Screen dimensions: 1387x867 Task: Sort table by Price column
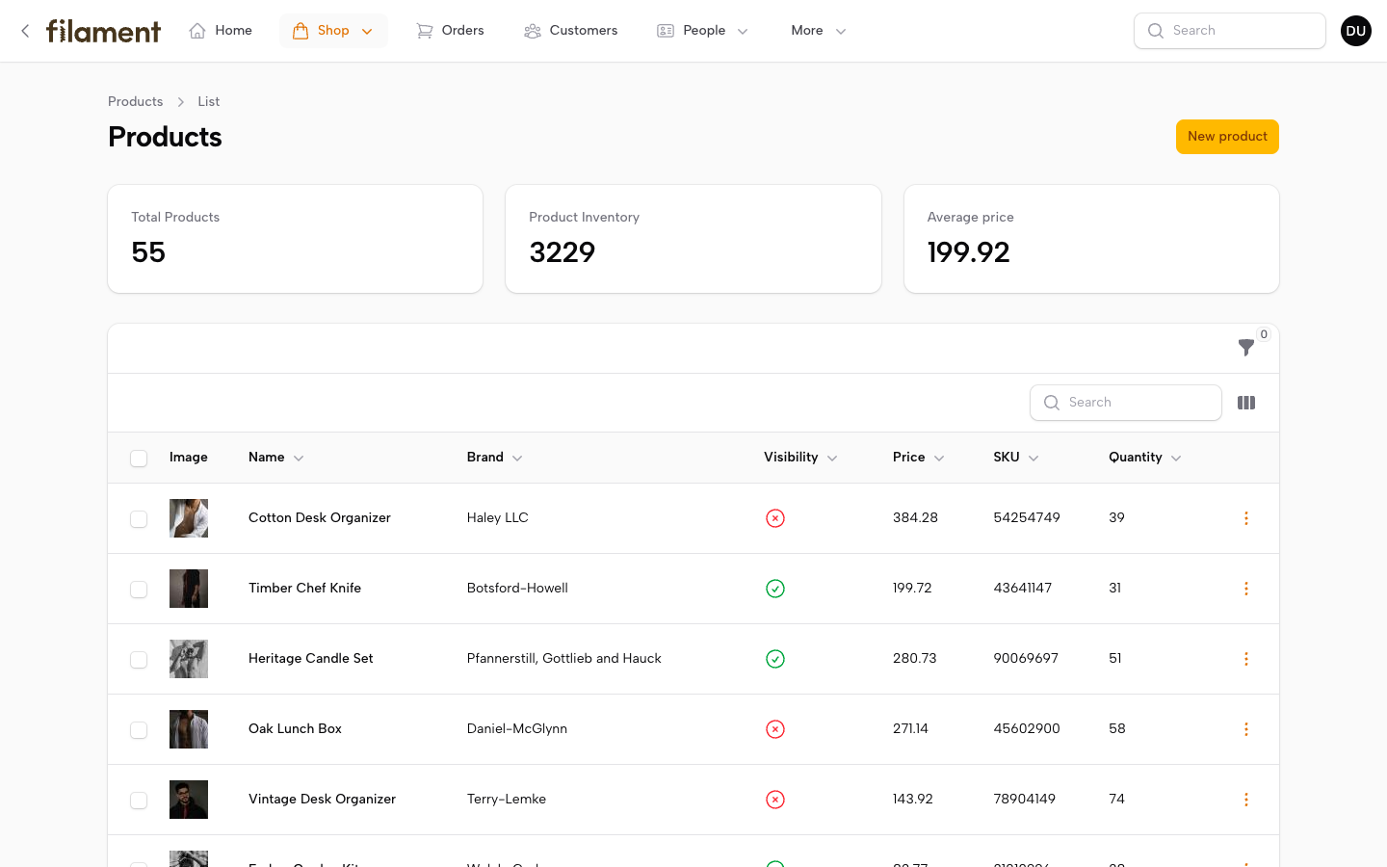click(918, 458)
